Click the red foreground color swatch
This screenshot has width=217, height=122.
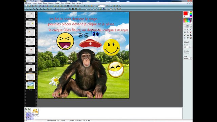[185, 13]
